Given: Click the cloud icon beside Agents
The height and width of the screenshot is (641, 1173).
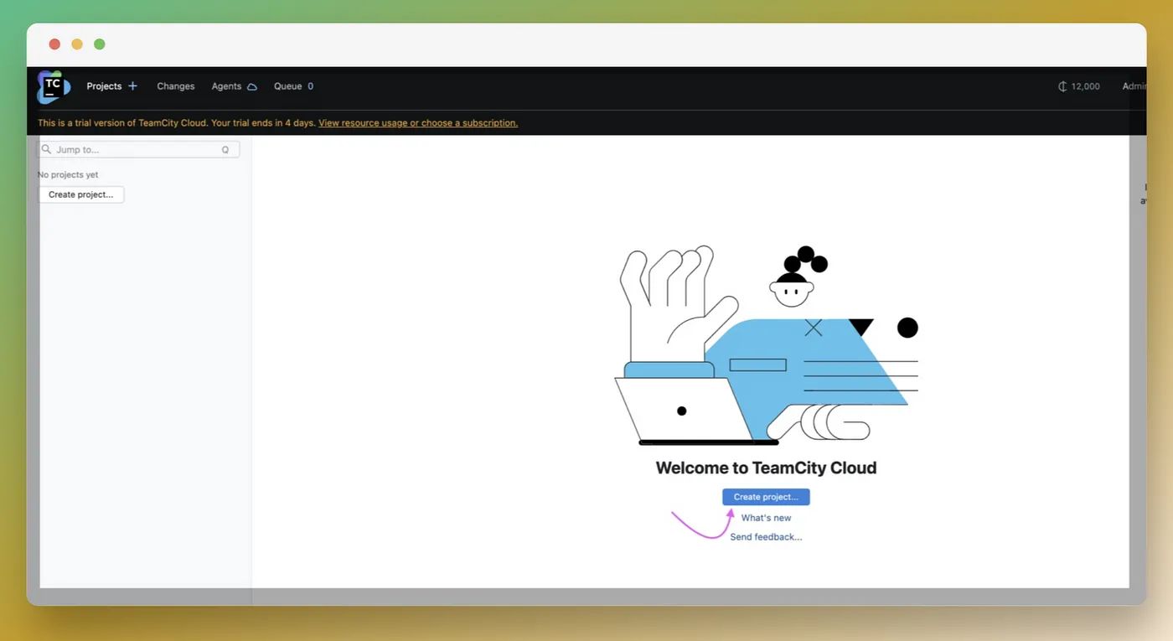Looking at the screenshot, I should tap(251, 86).
